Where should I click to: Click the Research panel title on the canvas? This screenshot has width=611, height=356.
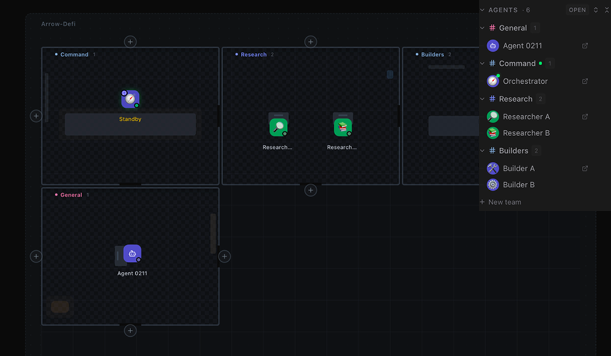click(x=254, y=55)
